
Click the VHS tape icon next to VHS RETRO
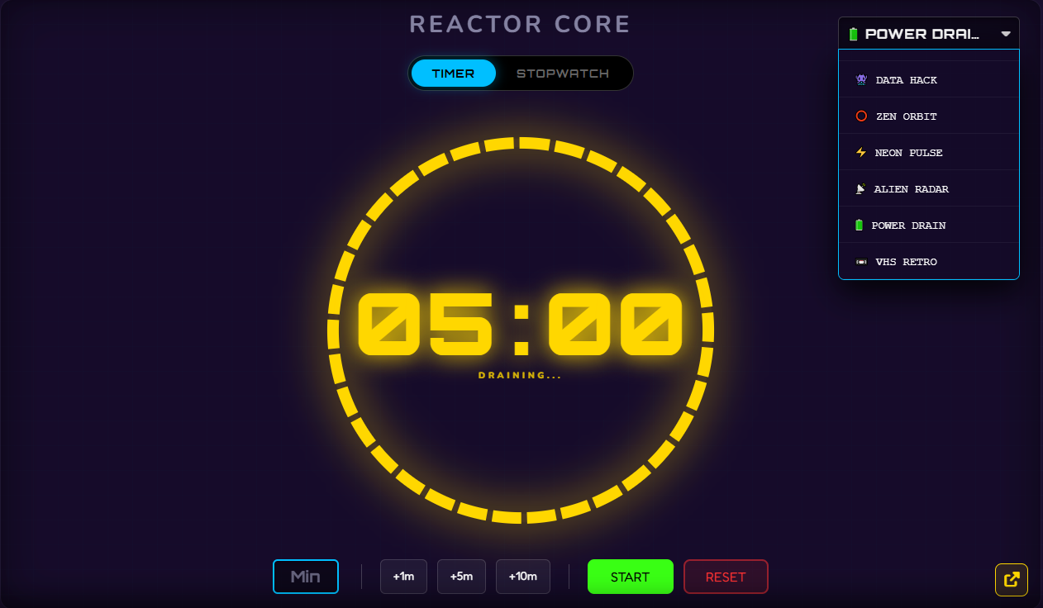(860, 261)
